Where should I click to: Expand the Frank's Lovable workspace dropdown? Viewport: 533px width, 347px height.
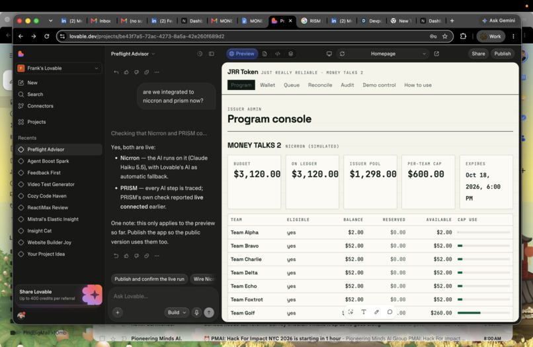coord(58,68)
